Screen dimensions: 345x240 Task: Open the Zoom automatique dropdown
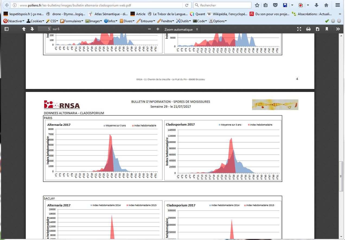181,29
